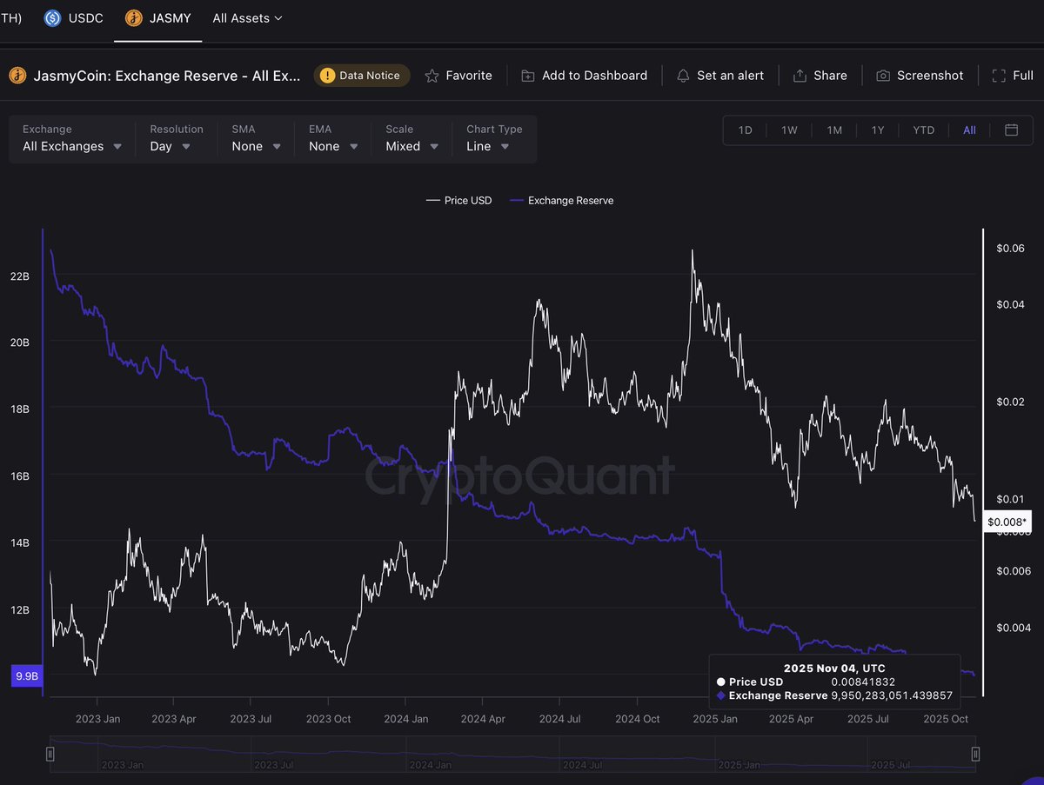Screen dimensions: 1044x785
Task: Click Add to Dashboard text
Action: tap(594, 76)
